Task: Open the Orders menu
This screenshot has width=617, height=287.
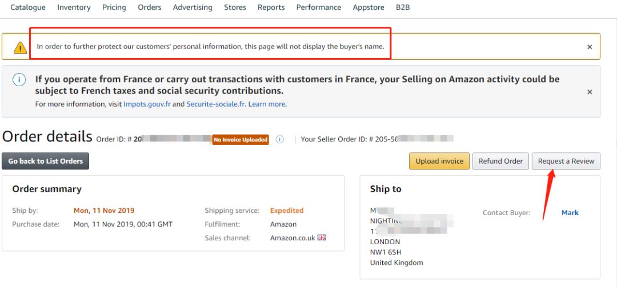Action: point(150,7)
